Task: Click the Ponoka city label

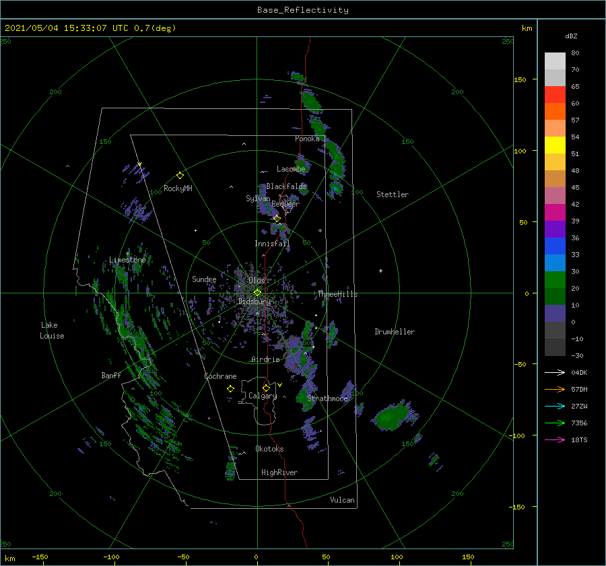Action: click(x=307, y=139)
